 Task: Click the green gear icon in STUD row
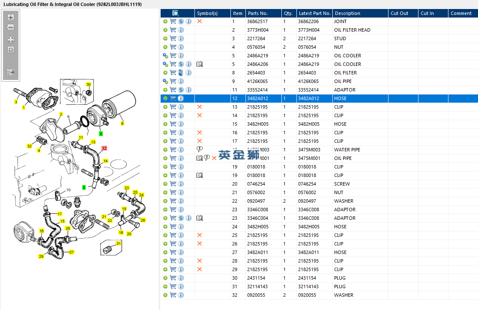(x=165, y=38)
